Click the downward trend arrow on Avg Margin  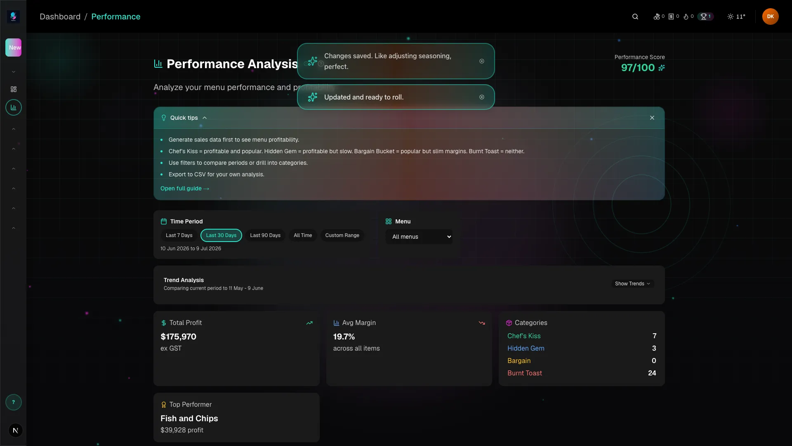pyautogui.click(x=482, y=323)
